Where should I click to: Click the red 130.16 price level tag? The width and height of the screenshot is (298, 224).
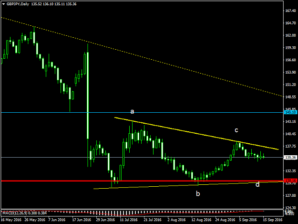coord(290,181)
